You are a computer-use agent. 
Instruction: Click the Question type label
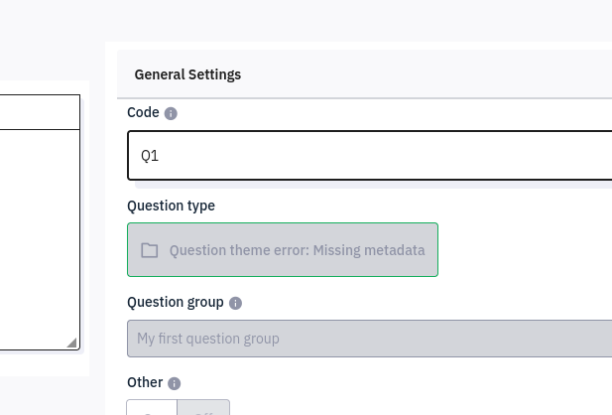pyautogui.click(x=171, y=206)
